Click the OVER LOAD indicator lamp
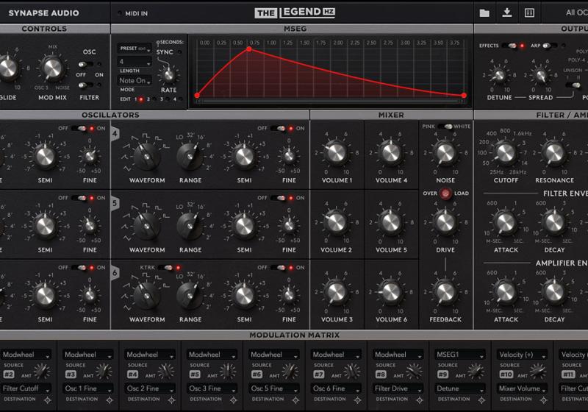Viewport: 588px width, 412px height. [445, 193]
